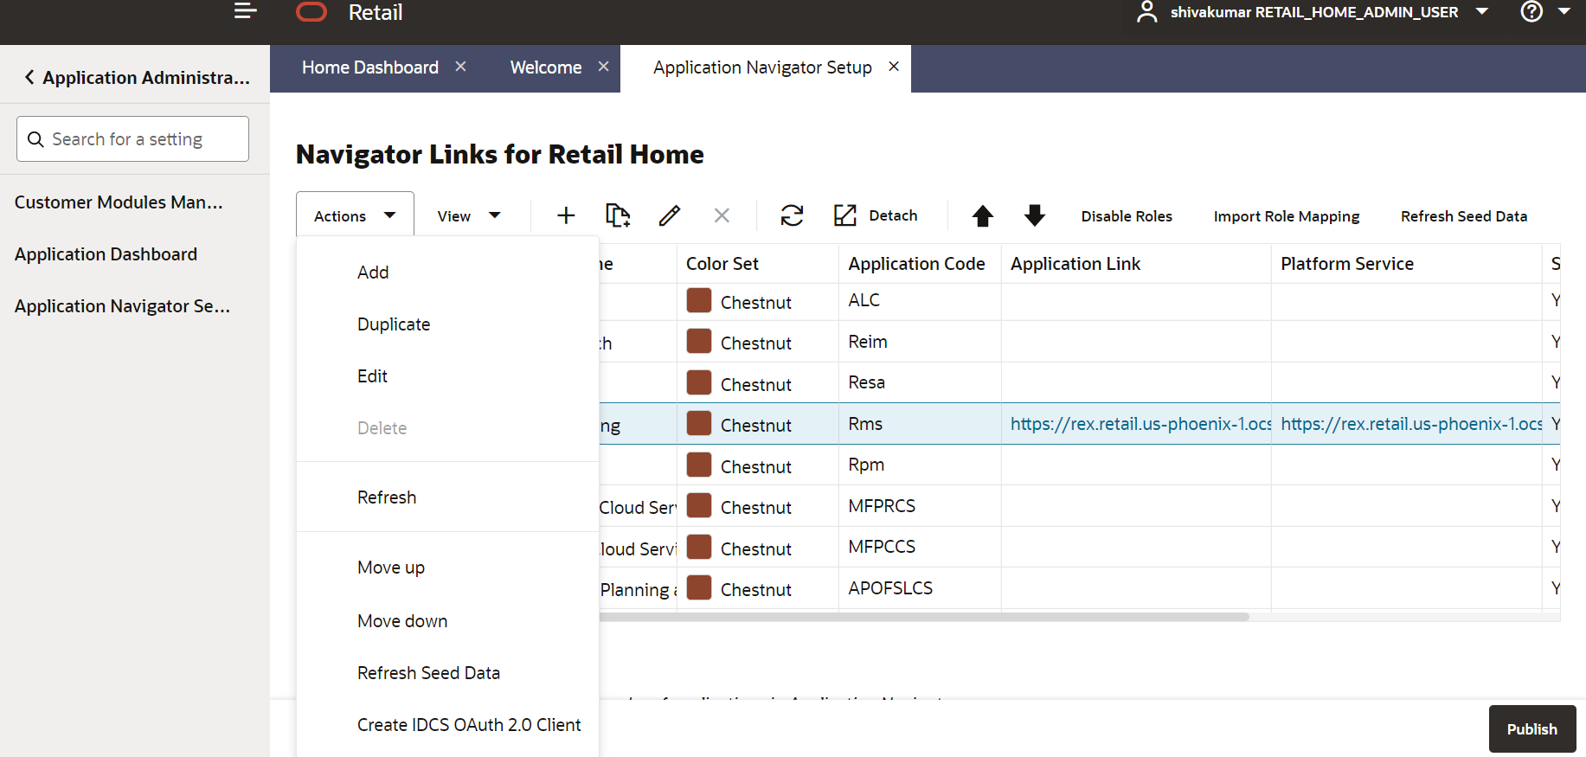The height and width of the screenshot is (757, 1586).
Task: Open the View dropdown menu
Action: click(x=469, y=215)
